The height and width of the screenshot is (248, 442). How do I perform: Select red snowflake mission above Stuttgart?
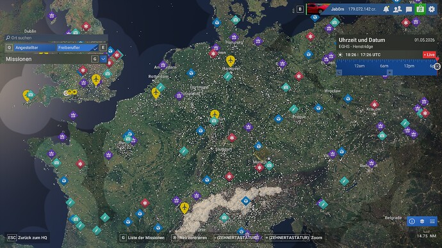click(x=232, y=137)
